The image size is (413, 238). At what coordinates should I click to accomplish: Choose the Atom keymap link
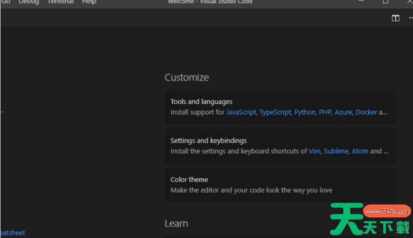point(360,151)
